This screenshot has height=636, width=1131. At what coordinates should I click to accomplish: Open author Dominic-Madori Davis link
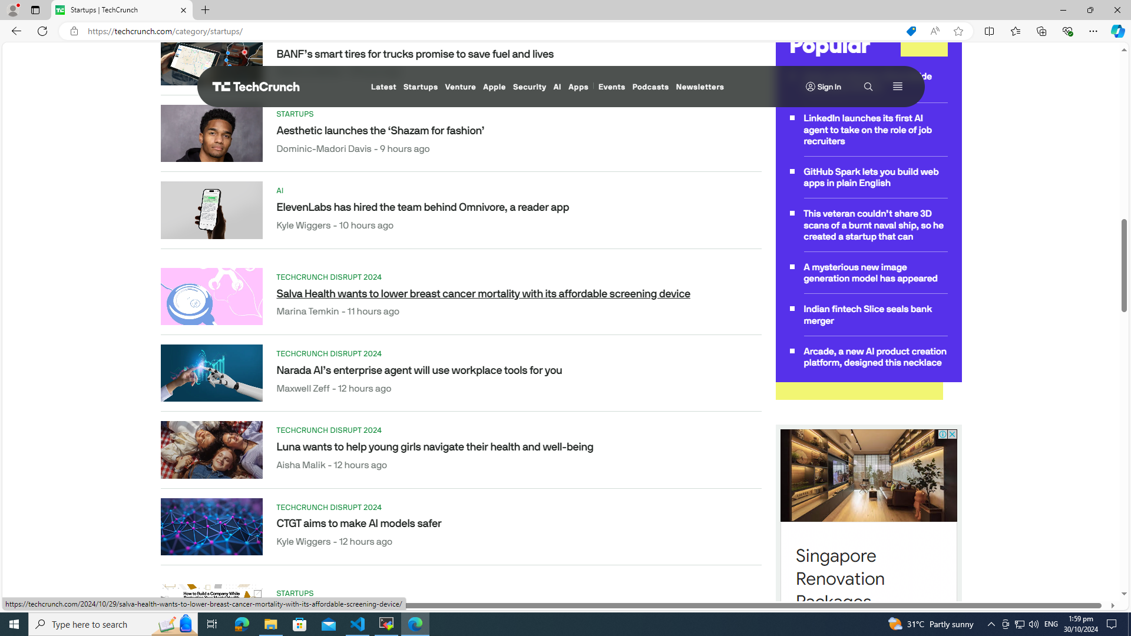click(x=324, y=149)
